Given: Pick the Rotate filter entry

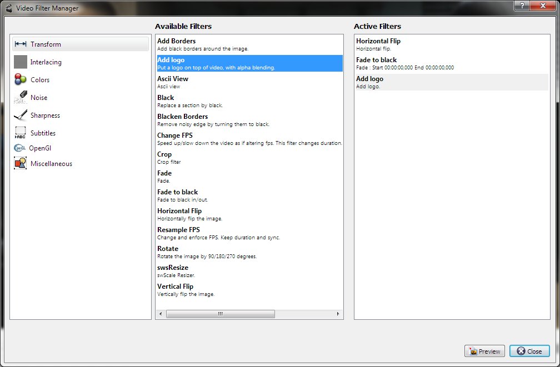Looking at the screenshot, I should pos(168,252).
